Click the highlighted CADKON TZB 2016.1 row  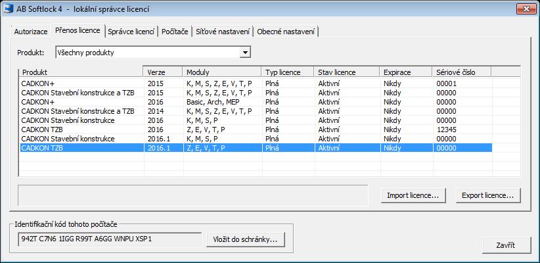pos(256,148)
